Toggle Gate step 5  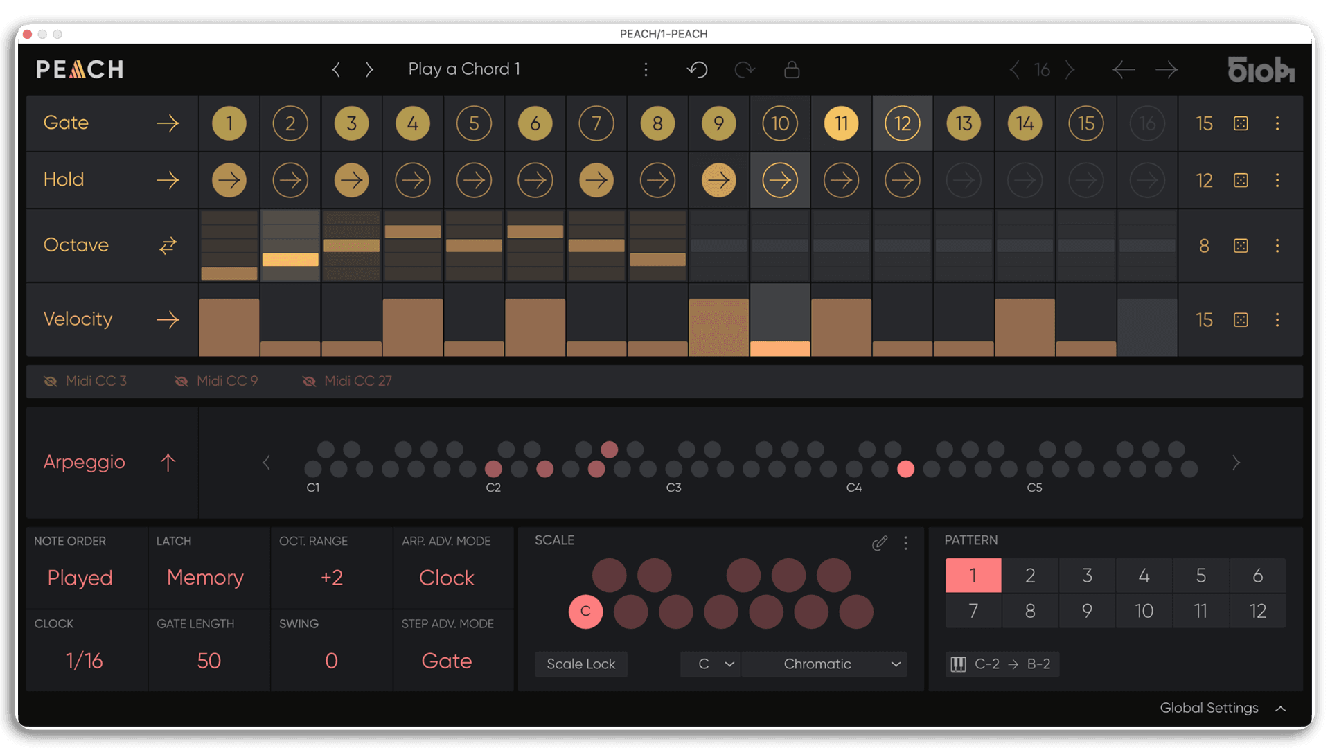(474, 123)
